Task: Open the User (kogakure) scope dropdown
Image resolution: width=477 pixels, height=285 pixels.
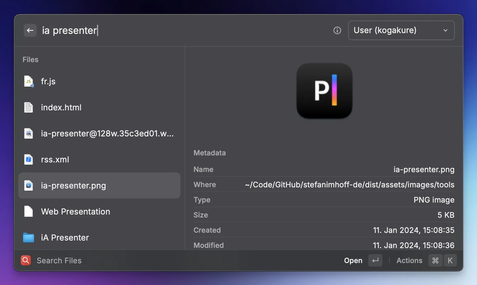Action: (x=401, y=30)
